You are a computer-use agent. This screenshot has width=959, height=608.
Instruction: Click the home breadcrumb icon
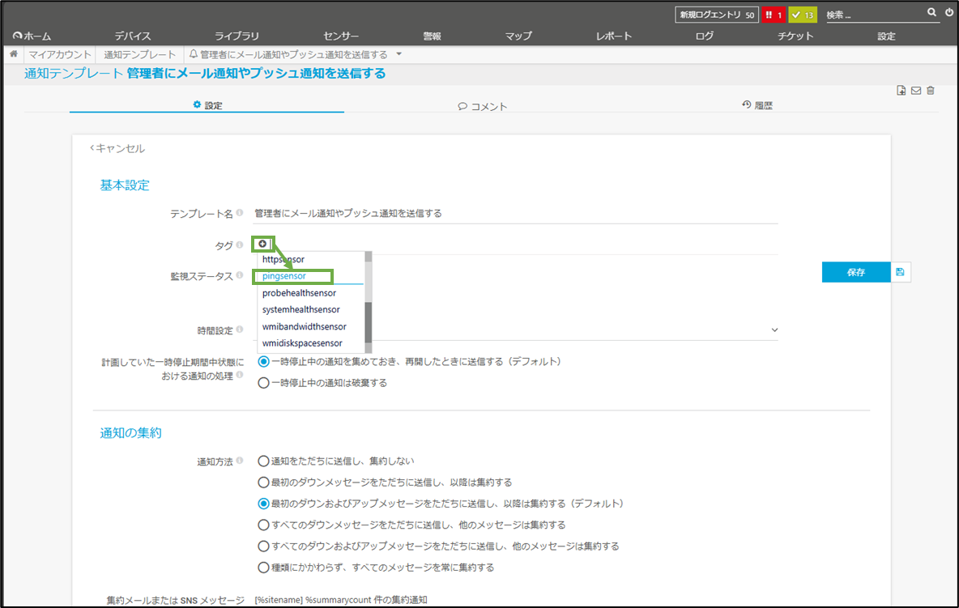click(x=14, y=54)
